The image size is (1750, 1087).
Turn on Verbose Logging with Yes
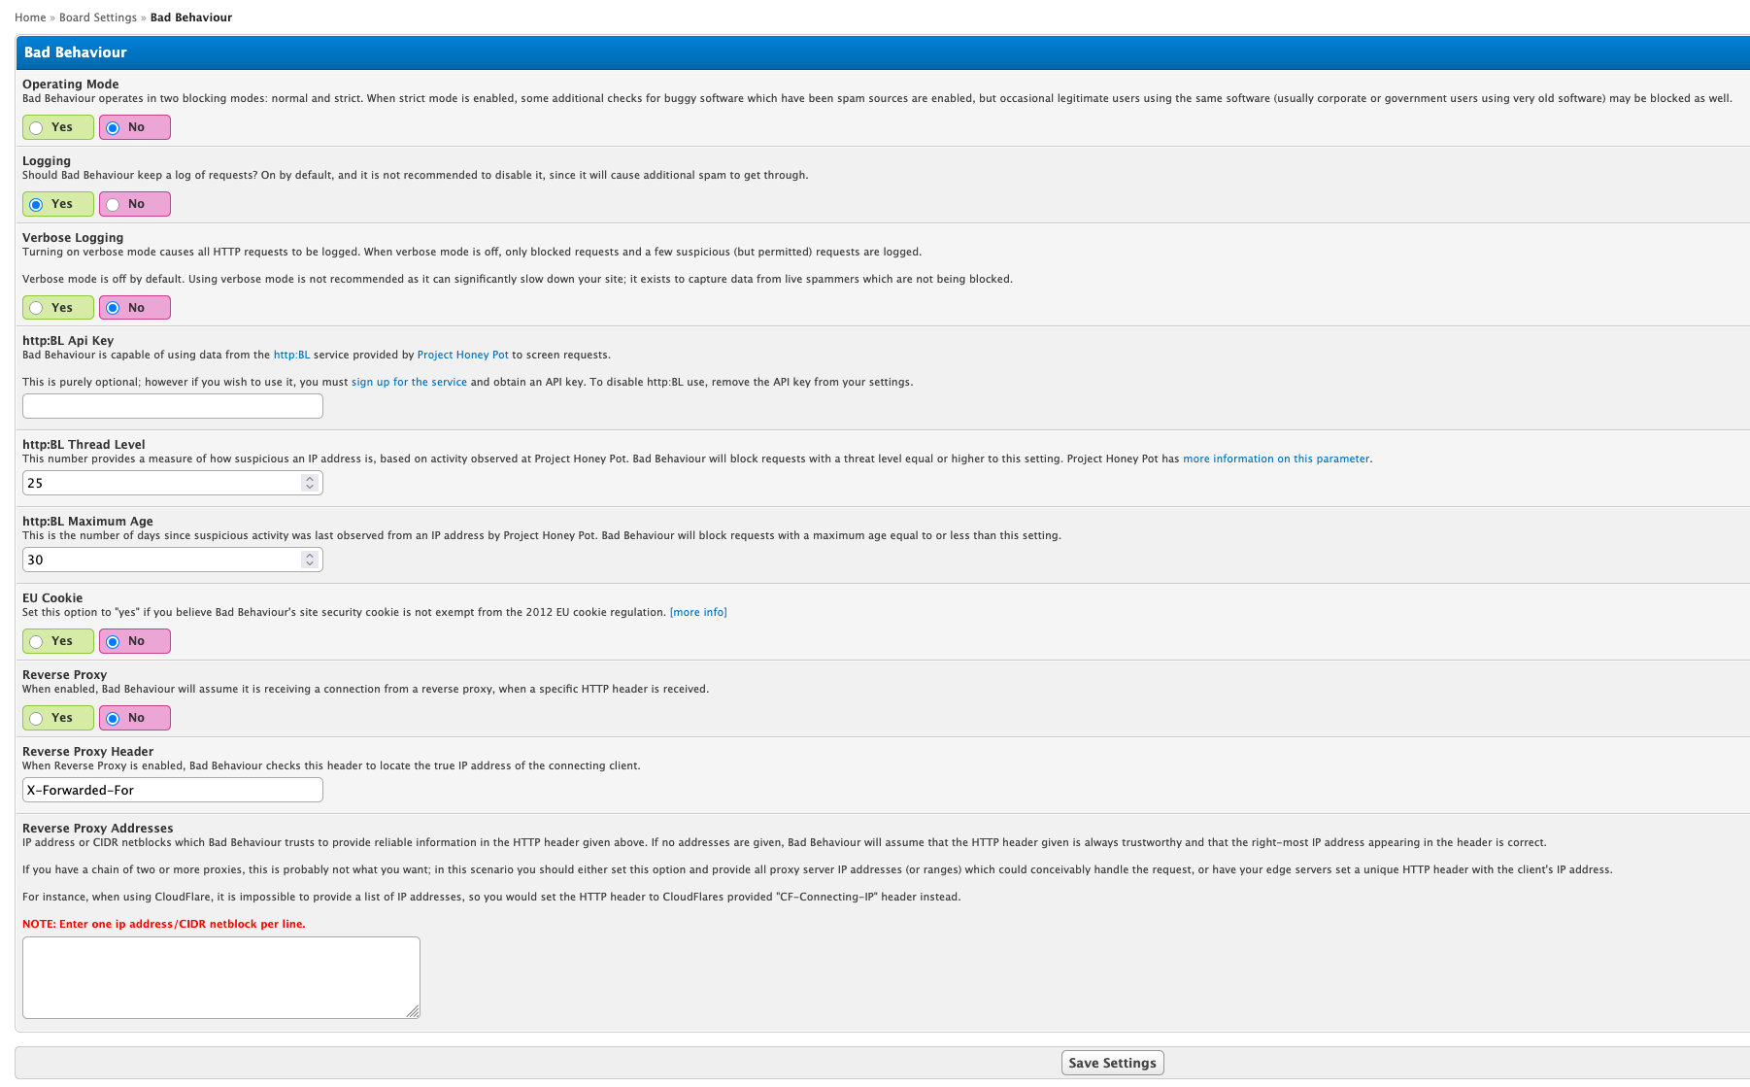click(x=37, y=309)
